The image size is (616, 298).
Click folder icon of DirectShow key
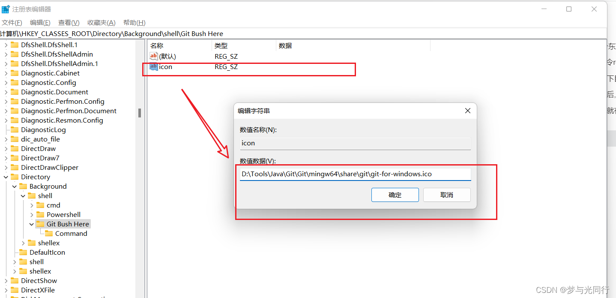click(15, 280)
